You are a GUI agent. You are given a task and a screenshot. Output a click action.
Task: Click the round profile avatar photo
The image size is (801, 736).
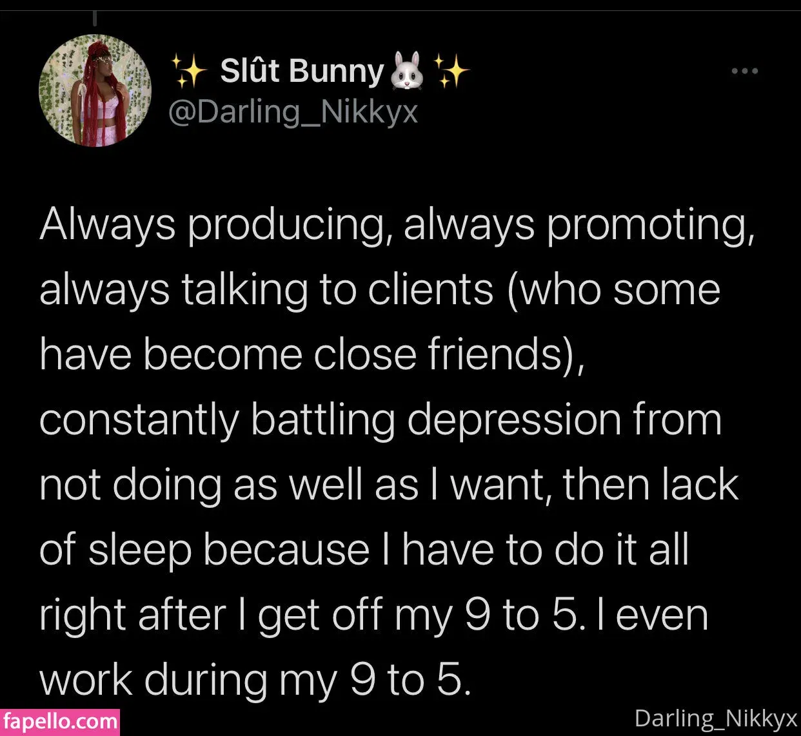[95, 90]
